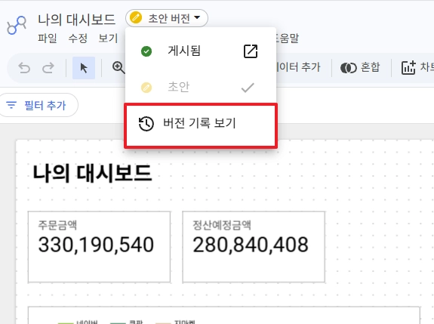Select 게시됨 published version option
Image resolution: width=434 pixels, height=324 pixels.
click(x=201, y=51)
